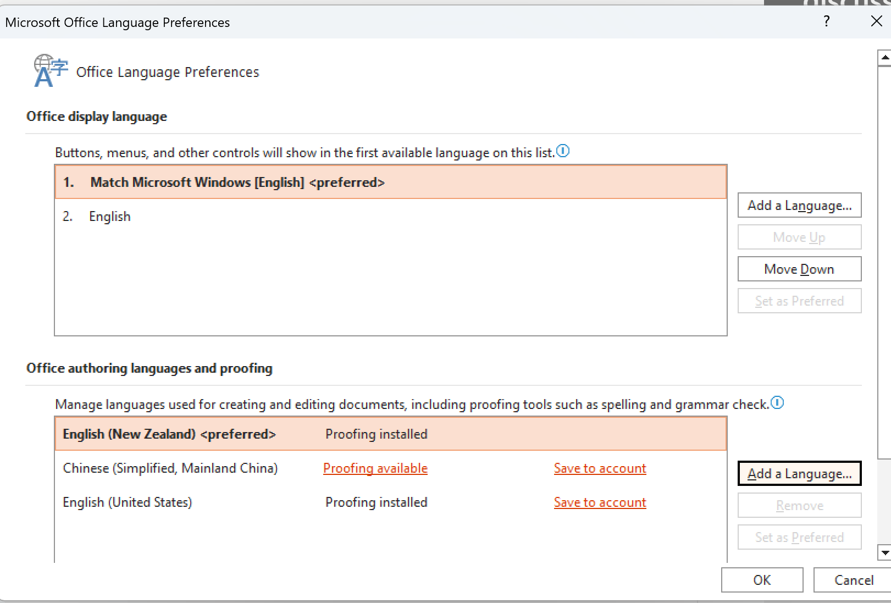
Task: Close the Language Preferences dialog
Action: (x=876, y=21)
